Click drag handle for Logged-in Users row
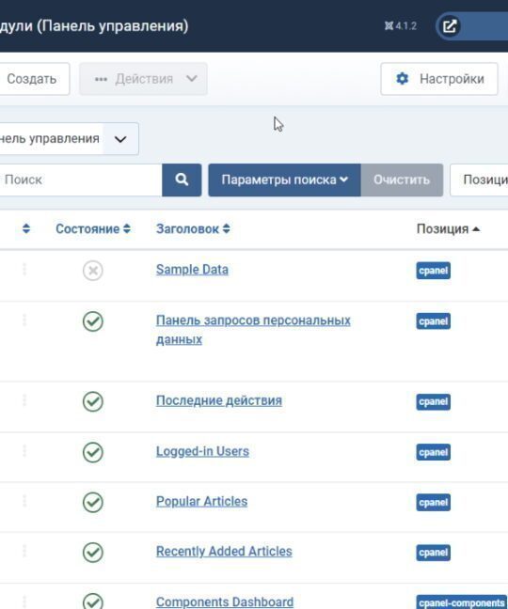Image resolution: width=508 pixels, height=609 pixels. 24,451
